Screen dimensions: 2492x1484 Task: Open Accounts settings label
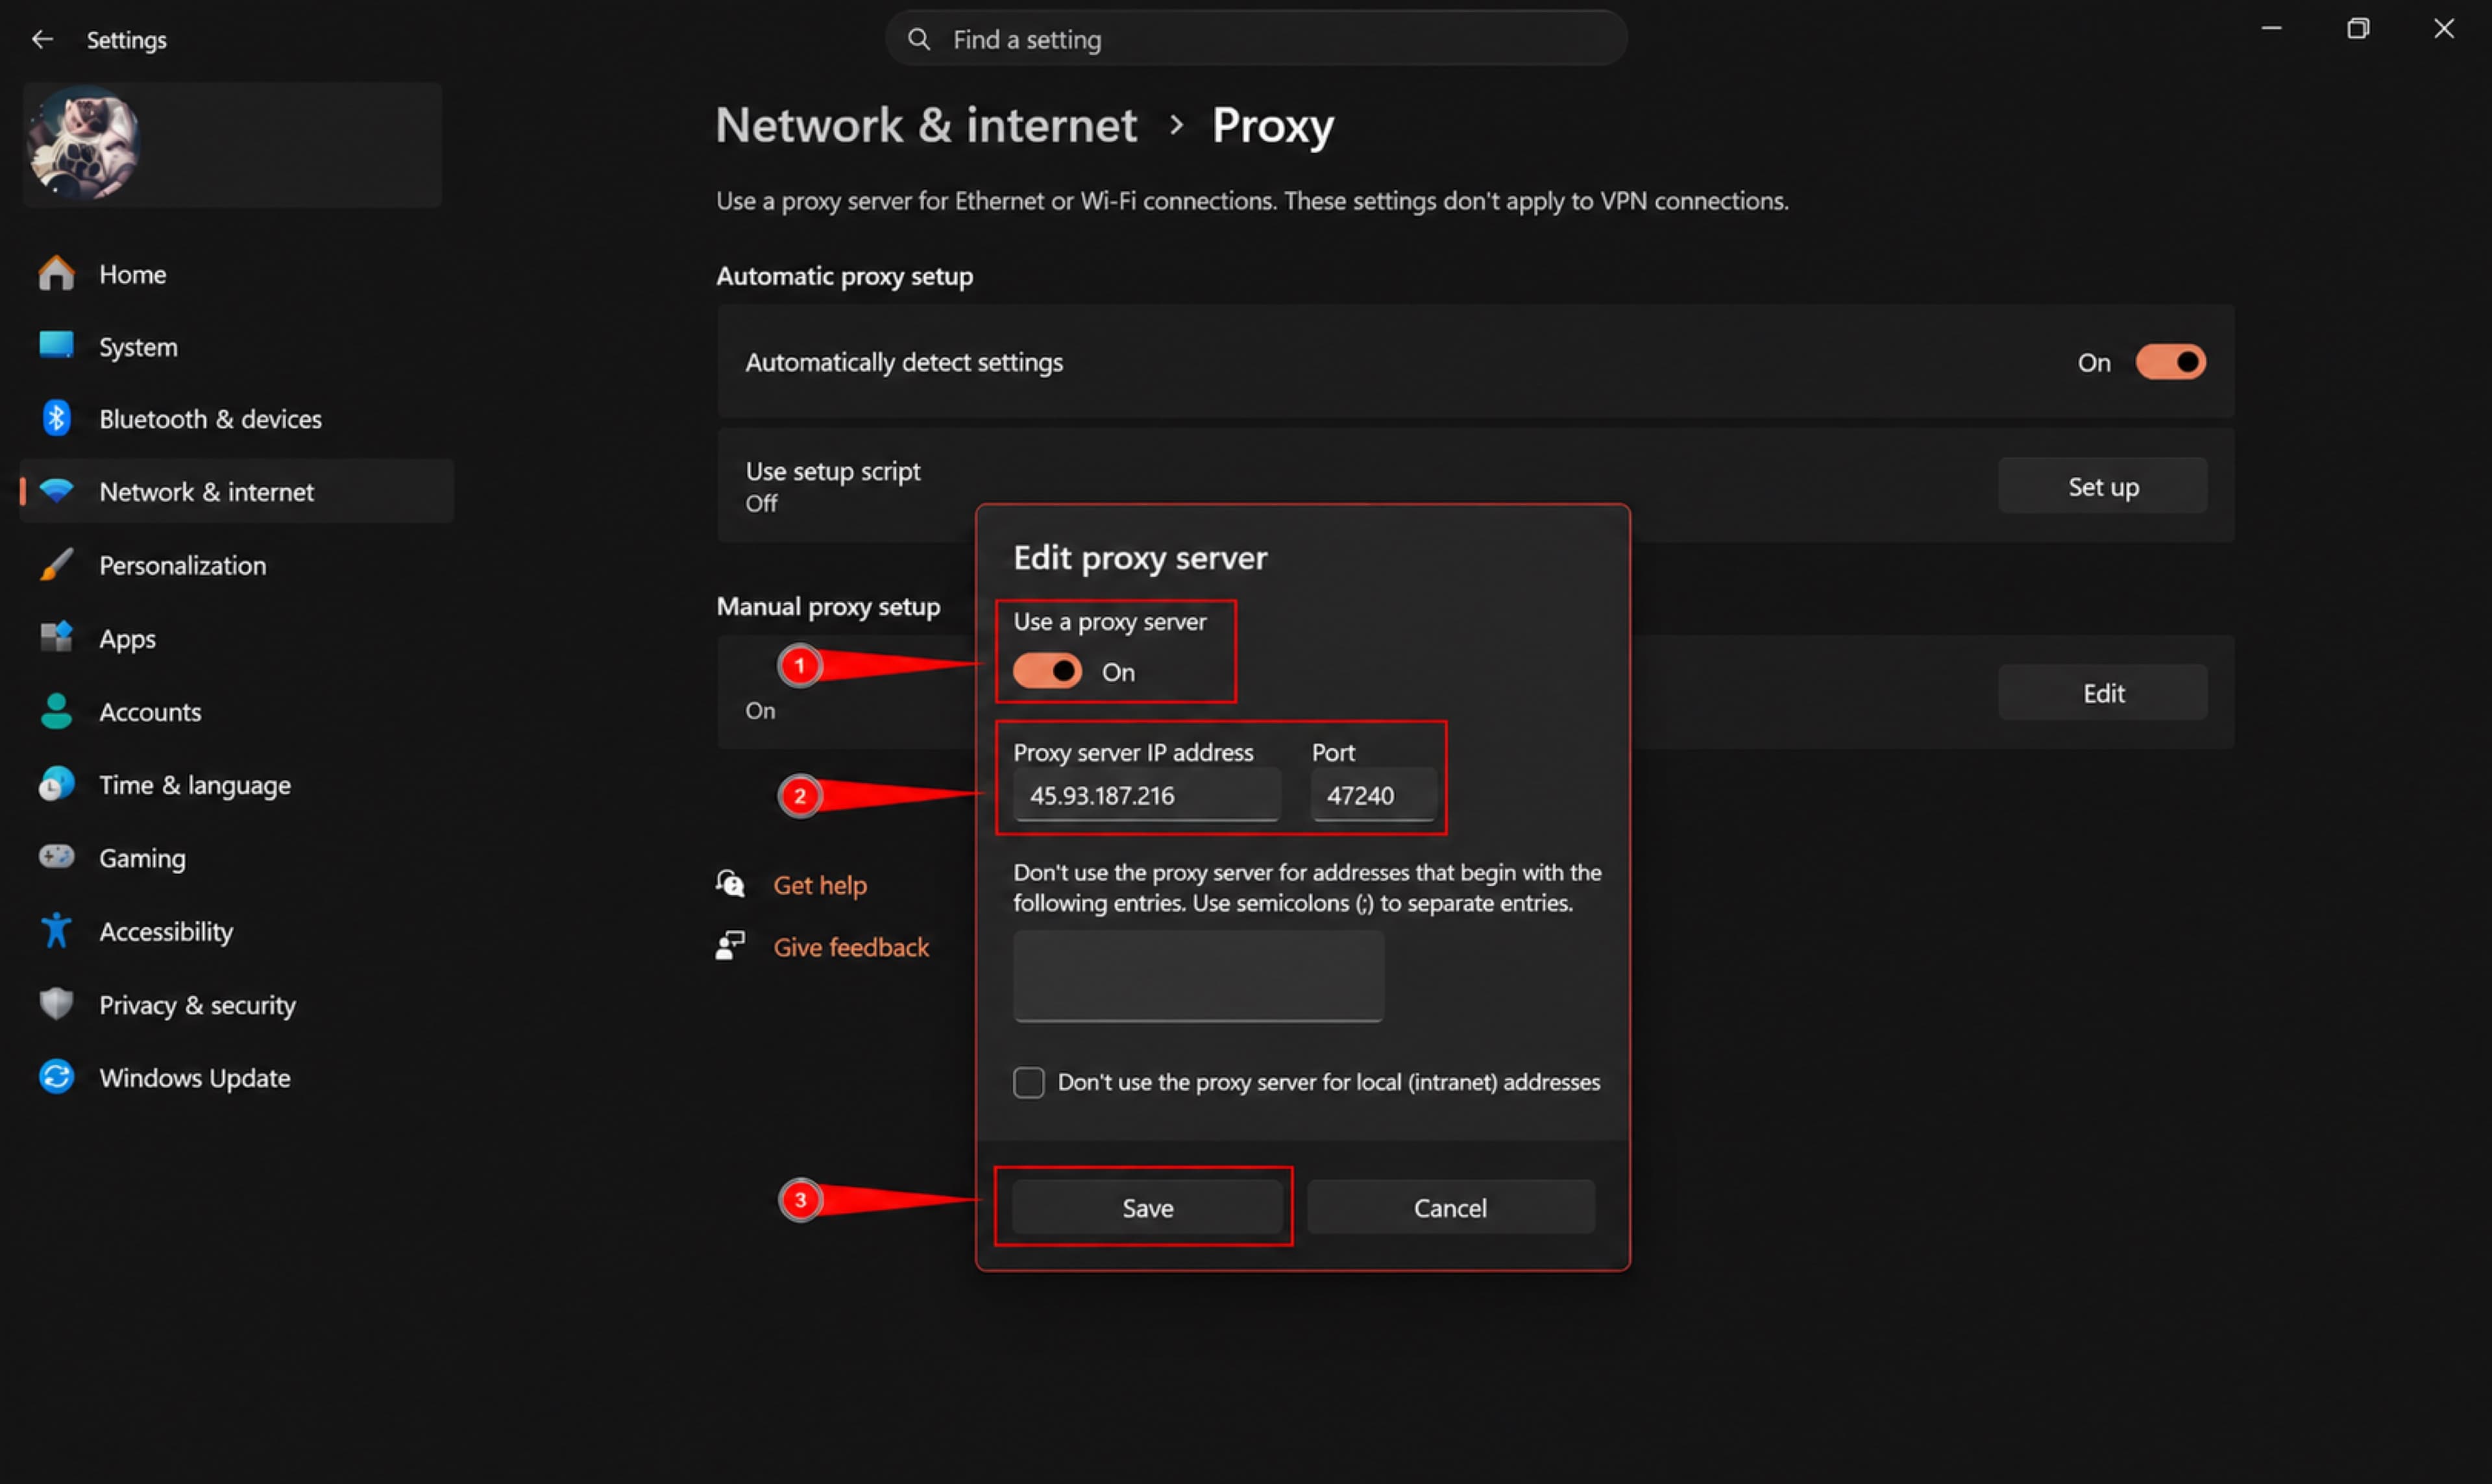point(150,712)
